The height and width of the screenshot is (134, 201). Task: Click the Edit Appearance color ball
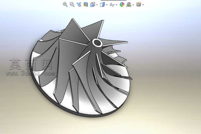[122, 5]
